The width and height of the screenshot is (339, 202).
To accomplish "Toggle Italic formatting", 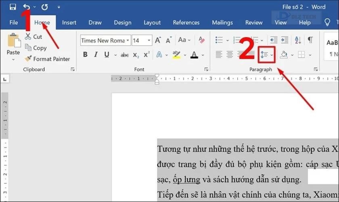I will 96,55.
